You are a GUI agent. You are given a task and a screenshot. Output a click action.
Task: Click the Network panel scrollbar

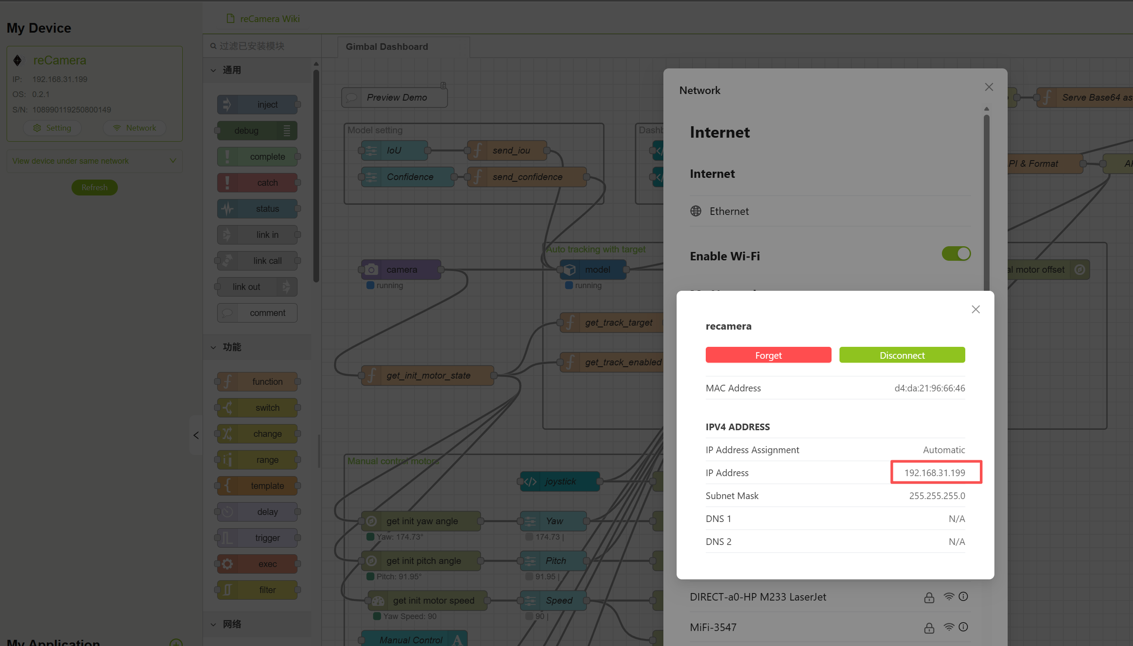[986, 199]
